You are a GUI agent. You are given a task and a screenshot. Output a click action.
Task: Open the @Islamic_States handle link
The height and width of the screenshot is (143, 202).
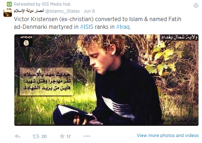point(62,11)
